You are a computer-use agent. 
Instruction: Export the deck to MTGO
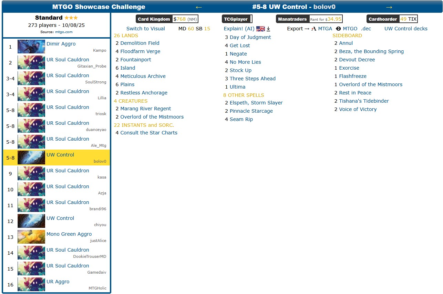tap(350, 29)
